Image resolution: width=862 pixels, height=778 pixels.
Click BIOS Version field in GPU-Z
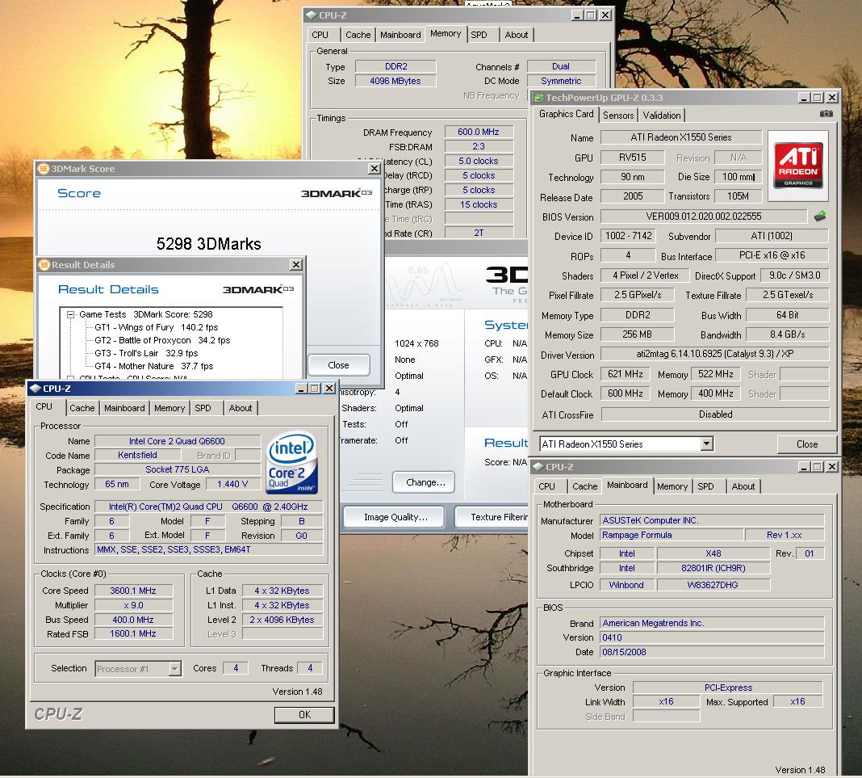(x=704, y=217)
